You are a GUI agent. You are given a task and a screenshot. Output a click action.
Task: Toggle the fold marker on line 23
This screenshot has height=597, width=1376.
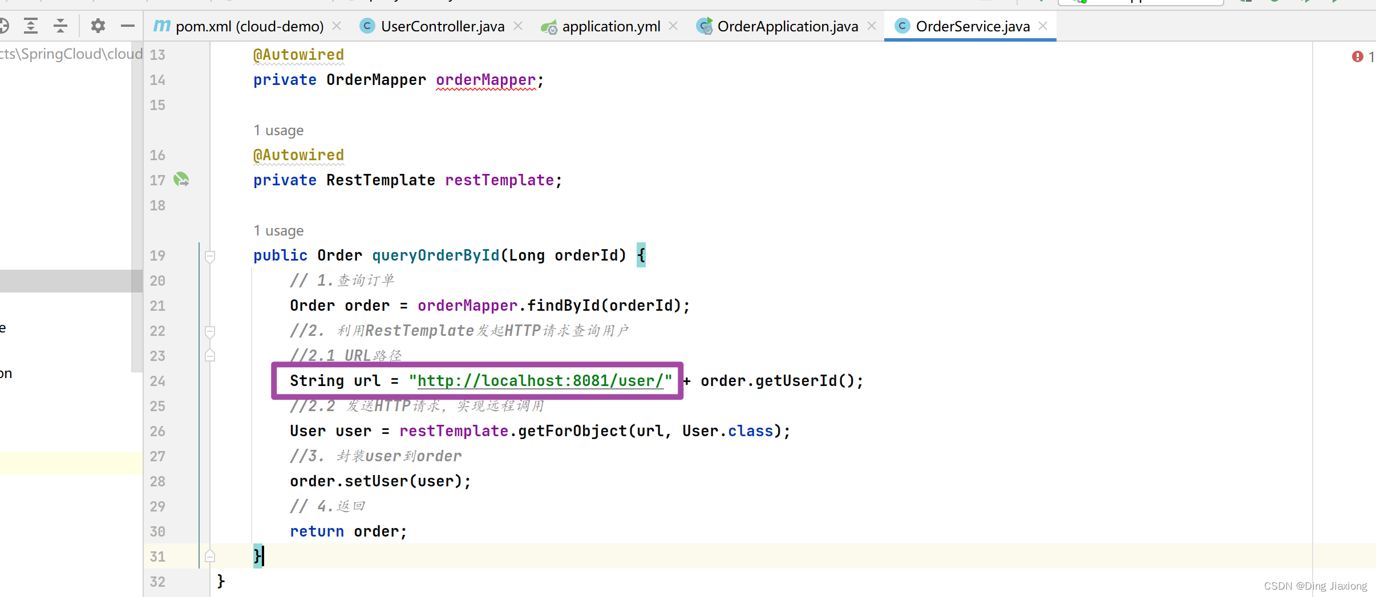point(210,355)
